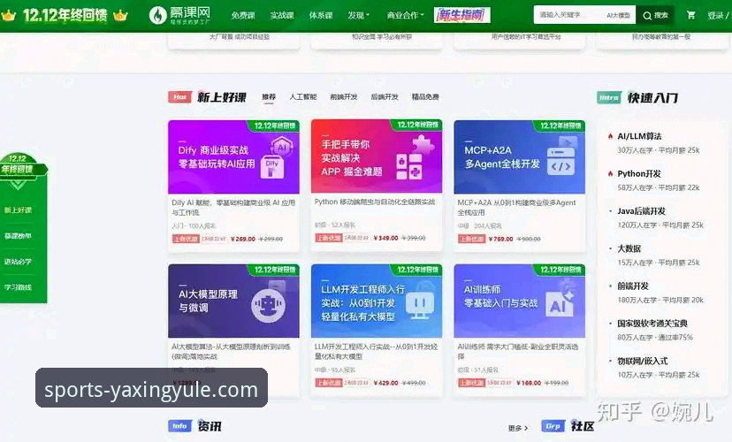The image size is (732, 442).
Task: Click the 上新优惠 tag on Dify card
Action: point(186,239)
